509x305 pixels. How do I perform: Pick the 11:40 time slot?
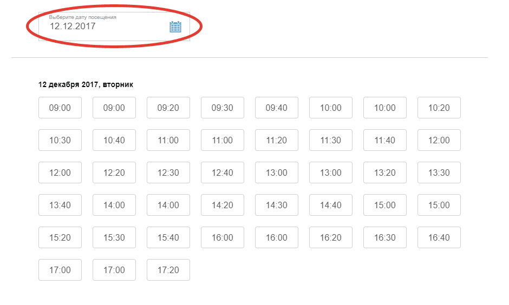coord(385,140)
